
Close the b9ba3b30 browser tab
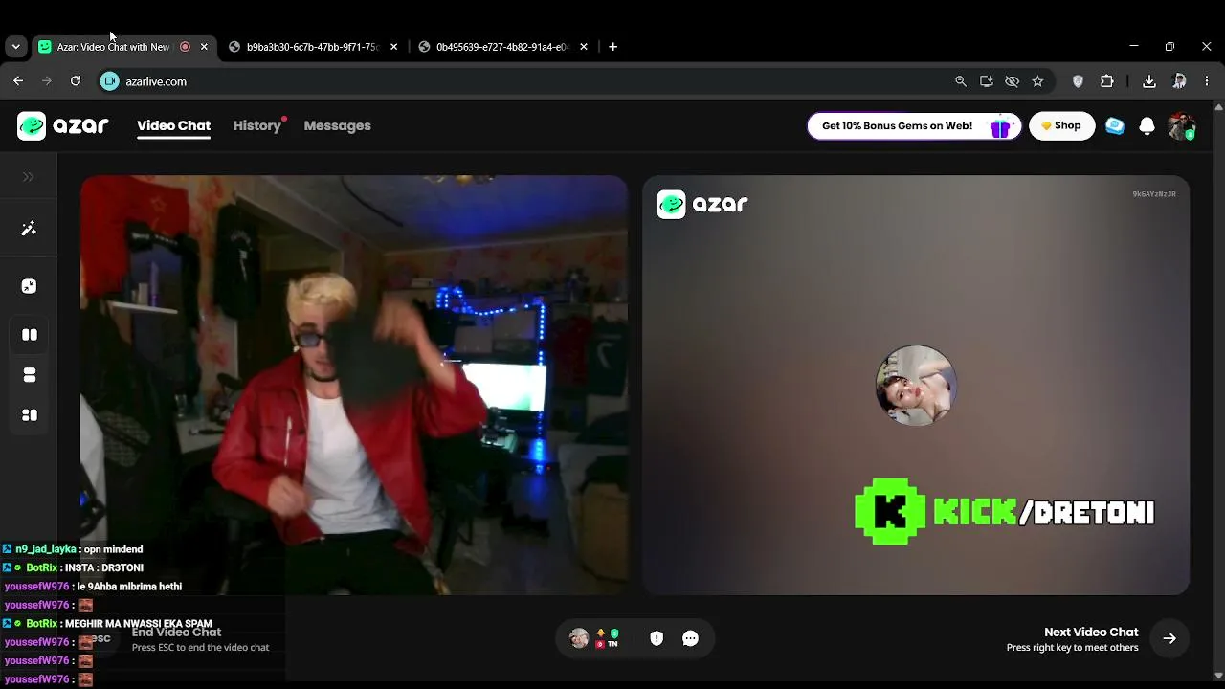393,47
